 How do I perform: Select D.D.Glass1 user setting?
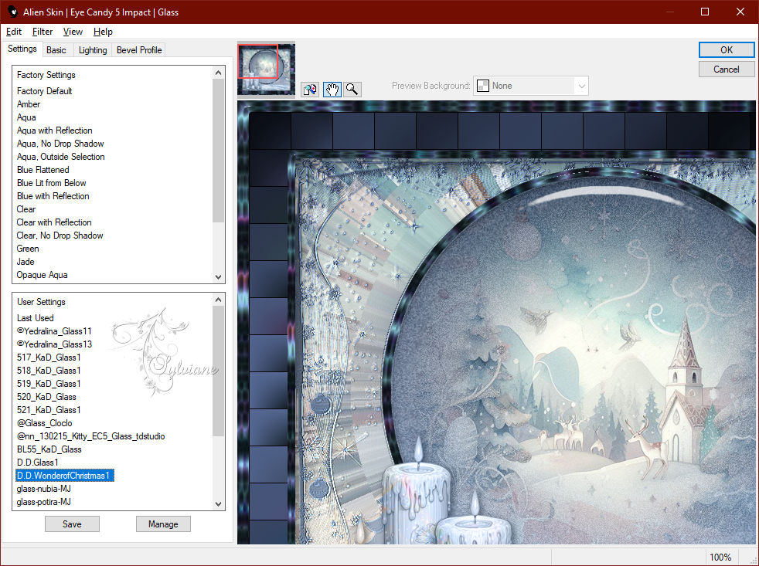(38, 462)
